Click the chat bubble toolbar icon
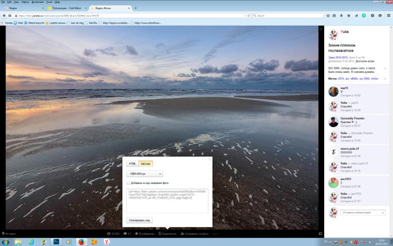393x246 pixels. [x=380, y=16]
